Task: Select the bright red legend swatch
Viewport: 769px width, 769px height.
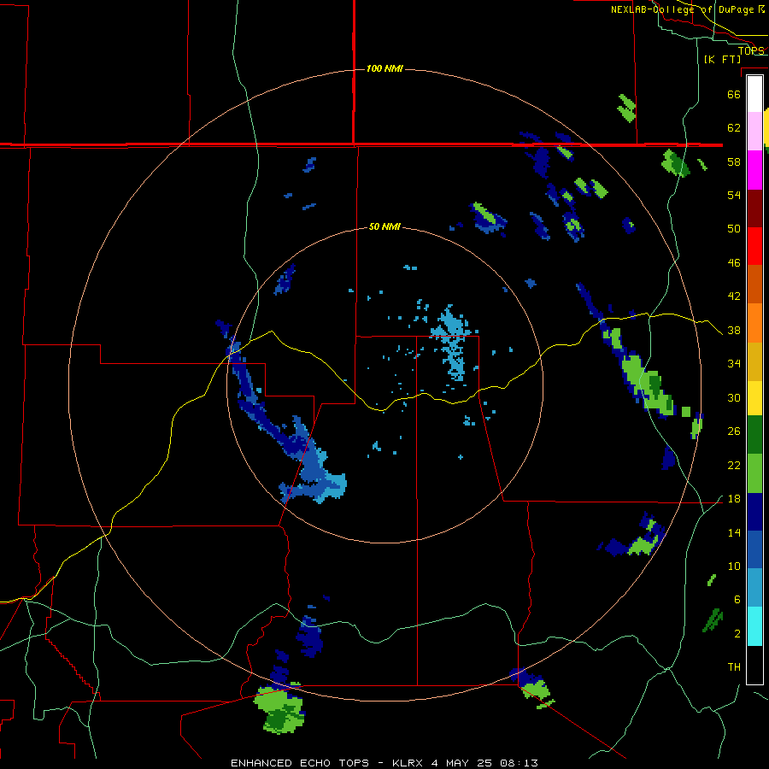Action: [x=754, y=246]
